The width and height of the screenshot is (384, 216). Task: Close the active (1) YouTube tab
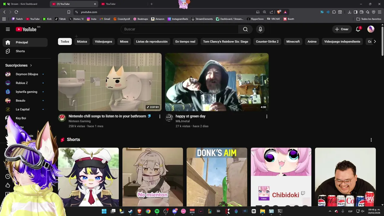[x=95, y=4]
